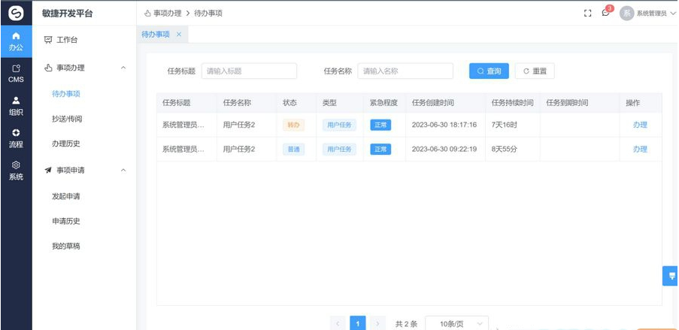Open the 10条/页 page size dropdown
This screenshot has height=330, width=679.
457,323
